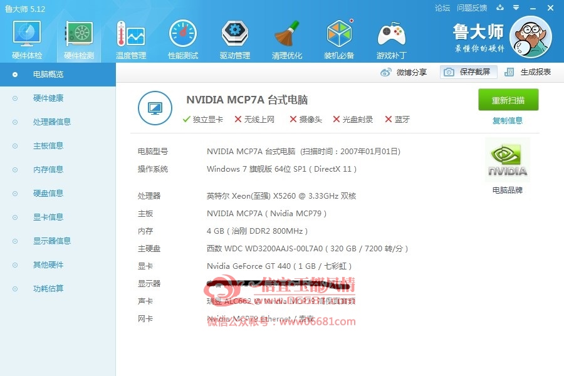564x376 pixels.
Task: Select 电脑概览 in the sidebar
Action: [58, 75]
